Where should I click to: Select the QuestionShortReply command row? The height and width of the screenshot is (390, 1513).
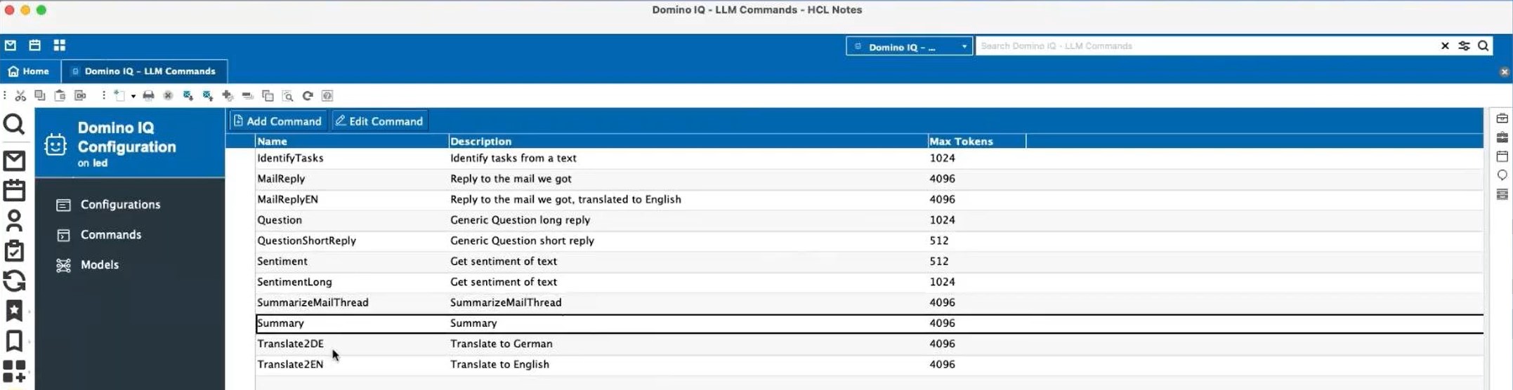point(869,241)
